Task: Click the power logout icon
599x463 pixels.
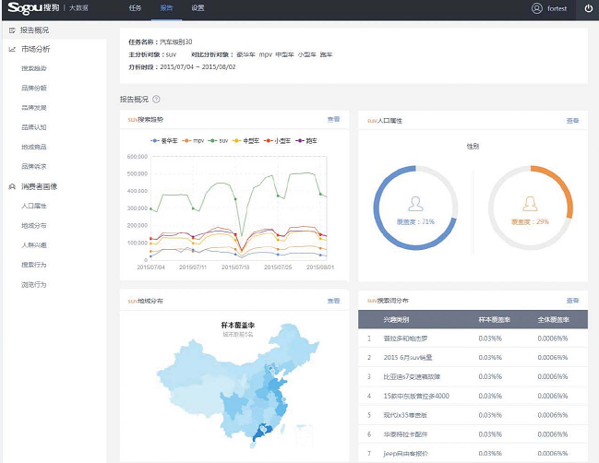Action: click(589, 8)
